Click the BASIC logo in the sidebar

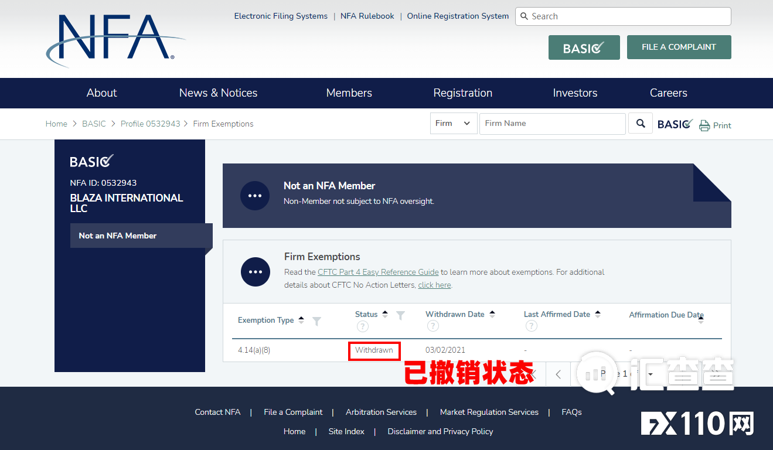coord(92,161)
